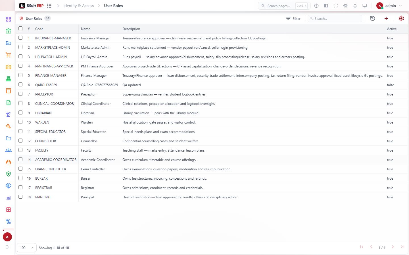409x255 pixels.
Task: Open the shopping cart icon in sidebar
Action: (x=9, y=55)
